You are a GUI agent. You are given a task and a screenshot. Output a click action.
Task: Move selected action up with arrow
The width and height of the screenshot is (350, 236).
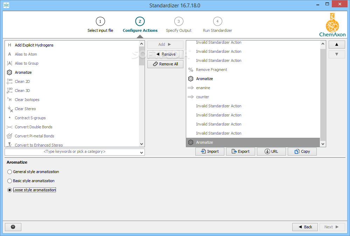(x=337, y=45)
